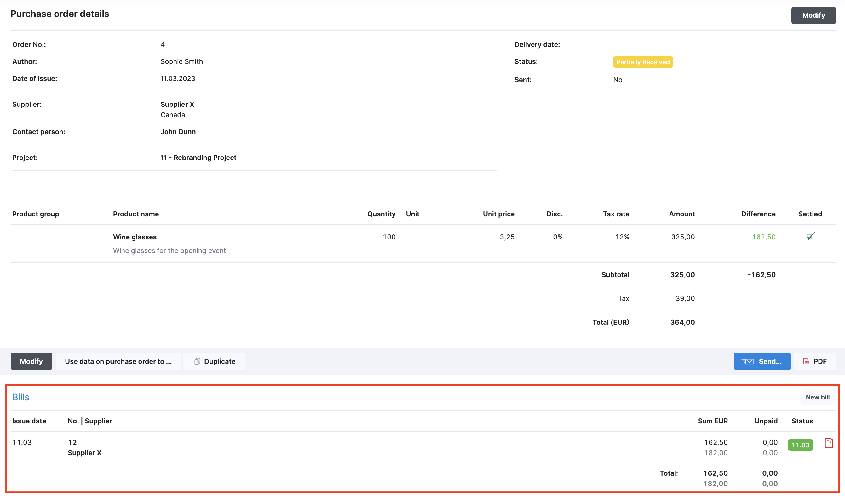This screenshot has height=499, width=845.
Task: Click the envelope icon on Send button
Action: (x=747, y=361)
